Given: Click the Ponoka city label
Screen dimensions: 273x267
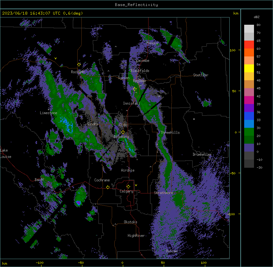Looking at the screenshot, I should click(x=152, y=43).
